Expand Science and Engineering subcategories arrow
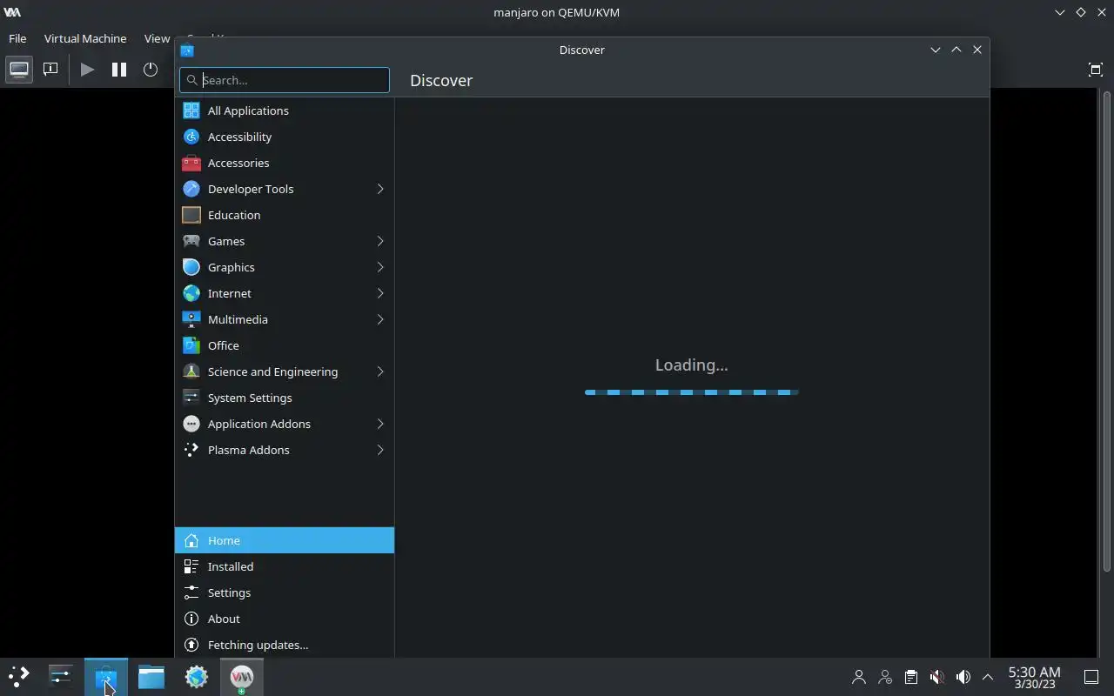Image resolution: width=1114 pixels, height=696 pixels. pyautogui.click(x=380, y=371)
